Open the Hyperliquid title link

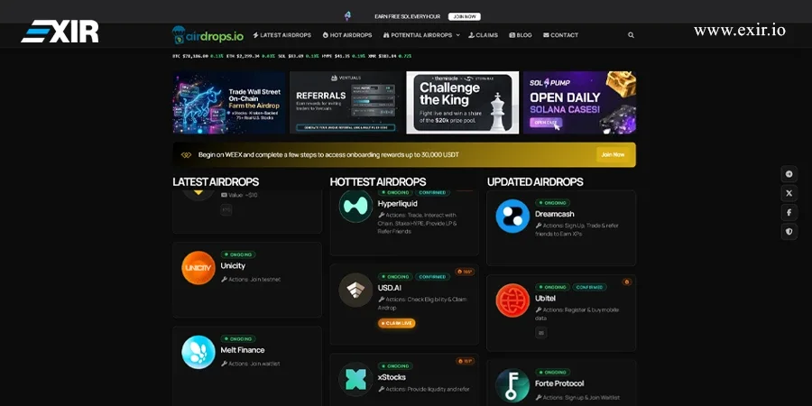point(398,204)
